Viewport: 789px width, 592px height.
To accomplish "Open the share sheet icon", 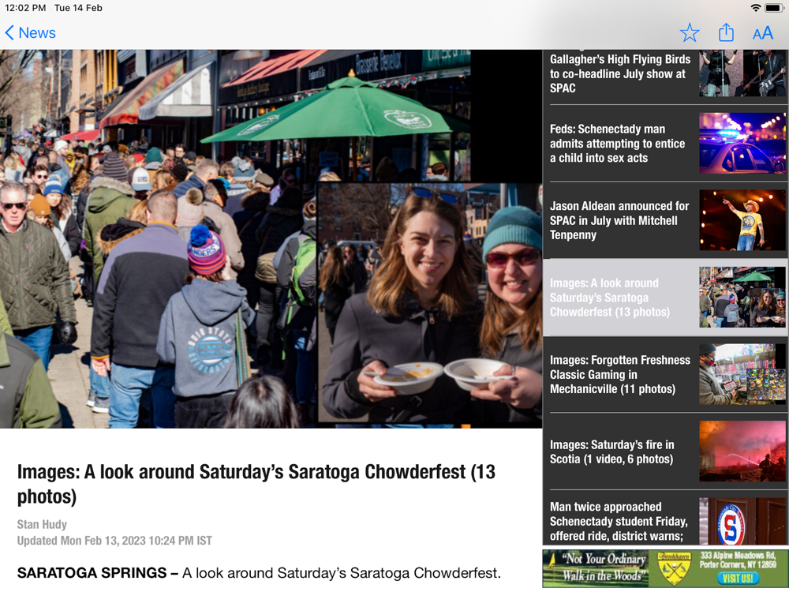I will pos(726,32).
